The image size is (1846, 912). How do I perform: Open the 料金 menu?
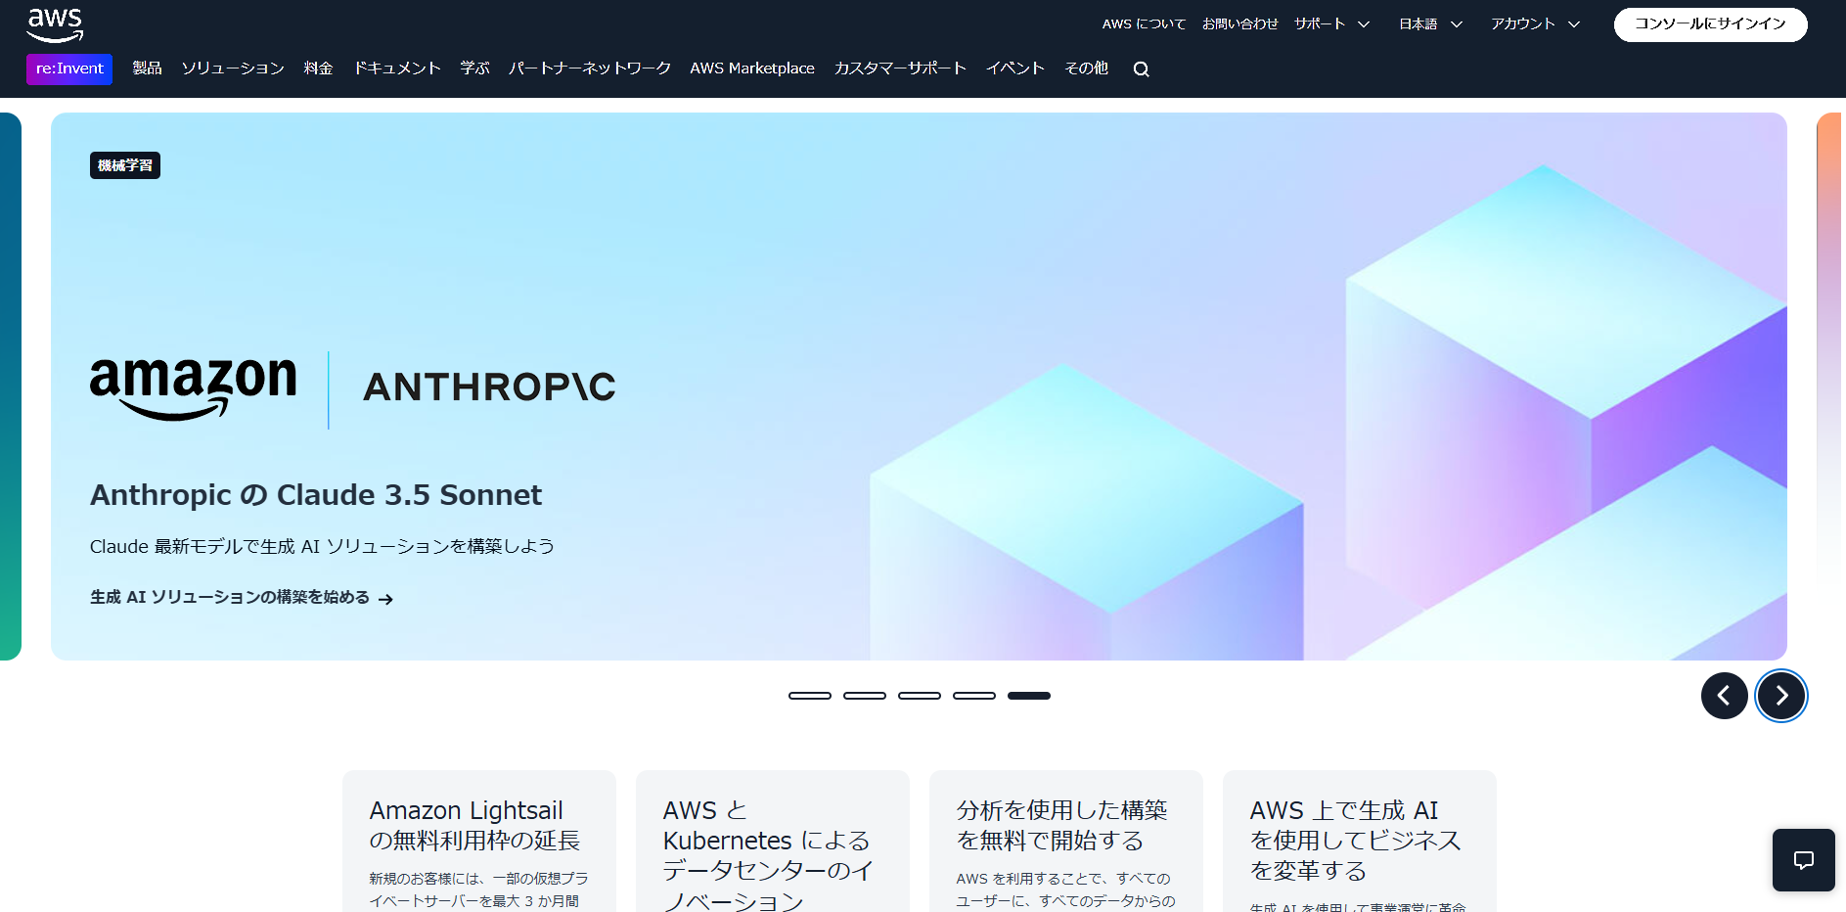(x=318, y=68)
